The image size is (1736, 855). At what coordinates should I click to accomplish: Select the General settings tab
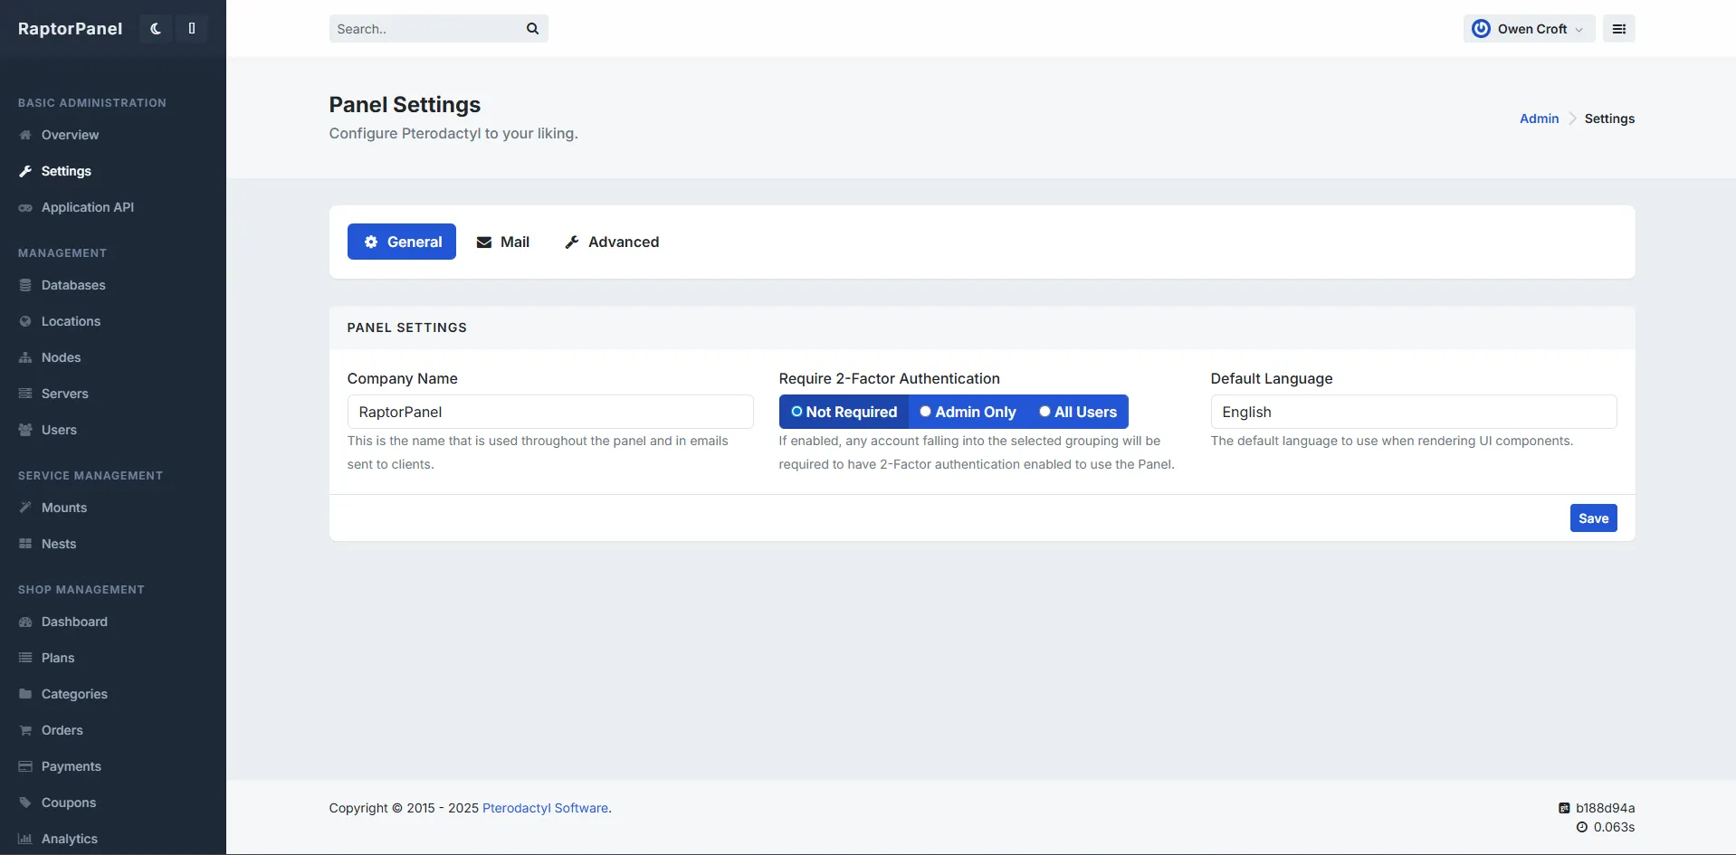(x=402, y=242)
